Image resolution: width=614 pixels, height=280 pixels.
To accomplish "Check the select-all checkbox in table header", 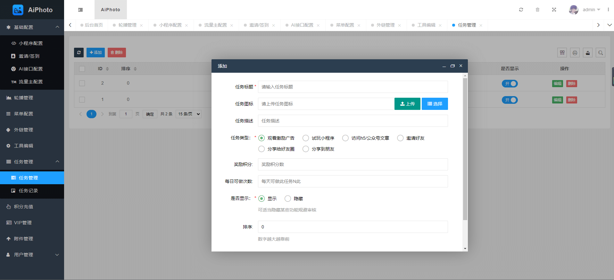I will [x=82, y=69].
